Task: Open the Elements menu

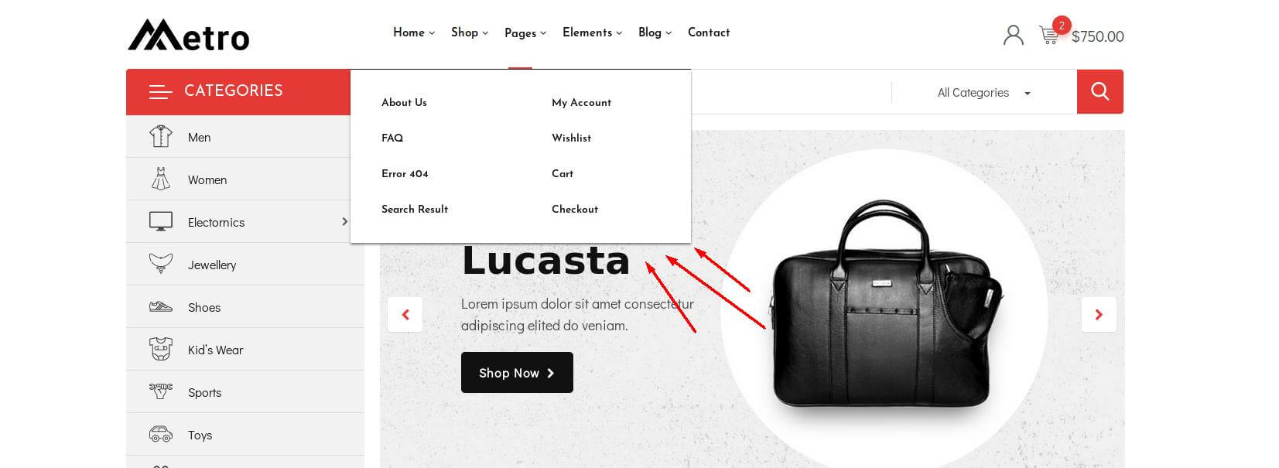Action: pos(592,32)
